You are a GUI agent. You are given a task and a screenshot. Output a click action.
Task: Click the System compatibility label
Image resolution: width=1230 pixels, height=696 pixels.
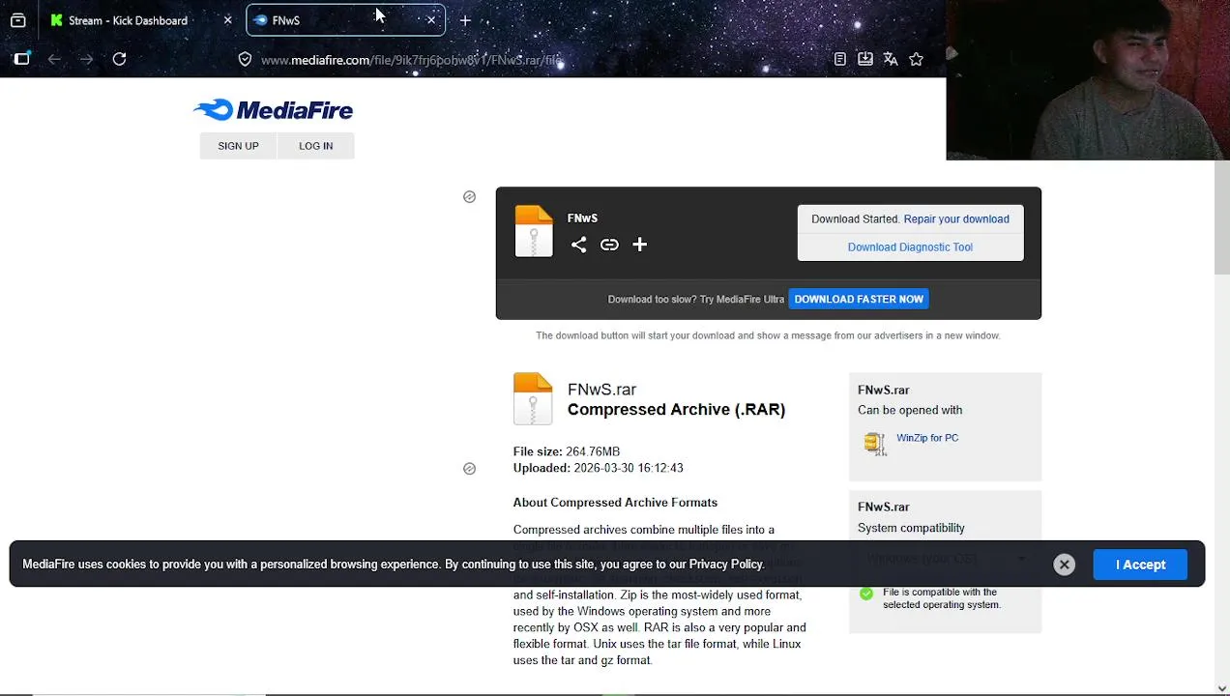[911, 528]
